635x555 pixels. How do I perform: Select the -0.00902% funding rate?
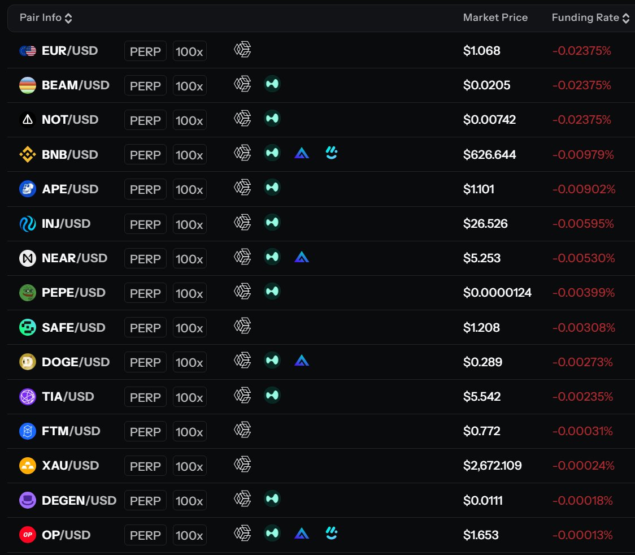coord(584,189)
